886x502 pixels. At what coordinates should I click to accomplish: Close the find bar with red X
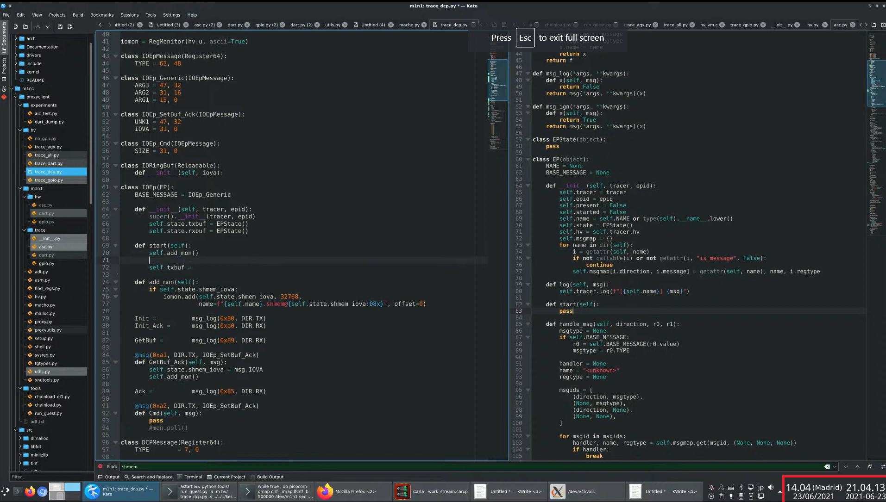(100, 466)
